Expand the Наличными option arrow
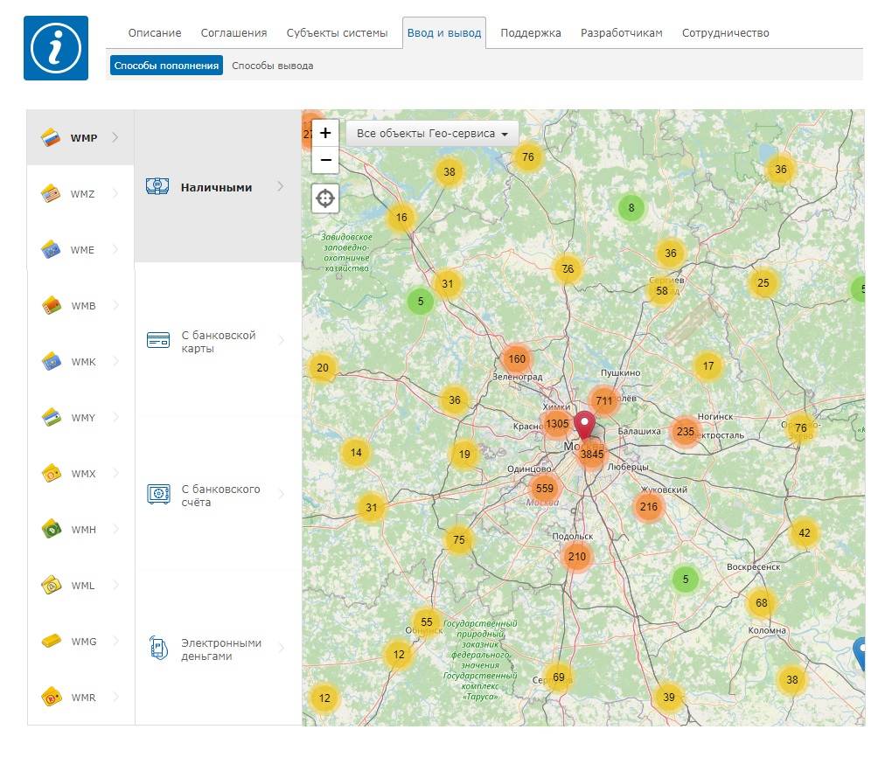This screenshot has width=892, height=757. 281,186
